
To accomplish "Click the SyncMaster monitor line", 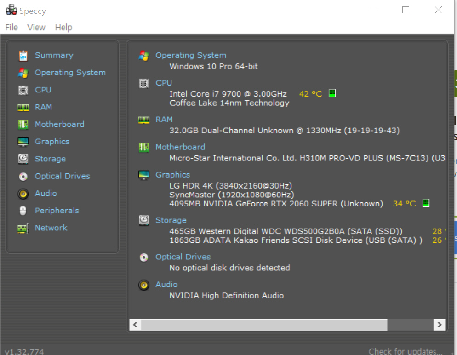I will (x=232, y=195).
